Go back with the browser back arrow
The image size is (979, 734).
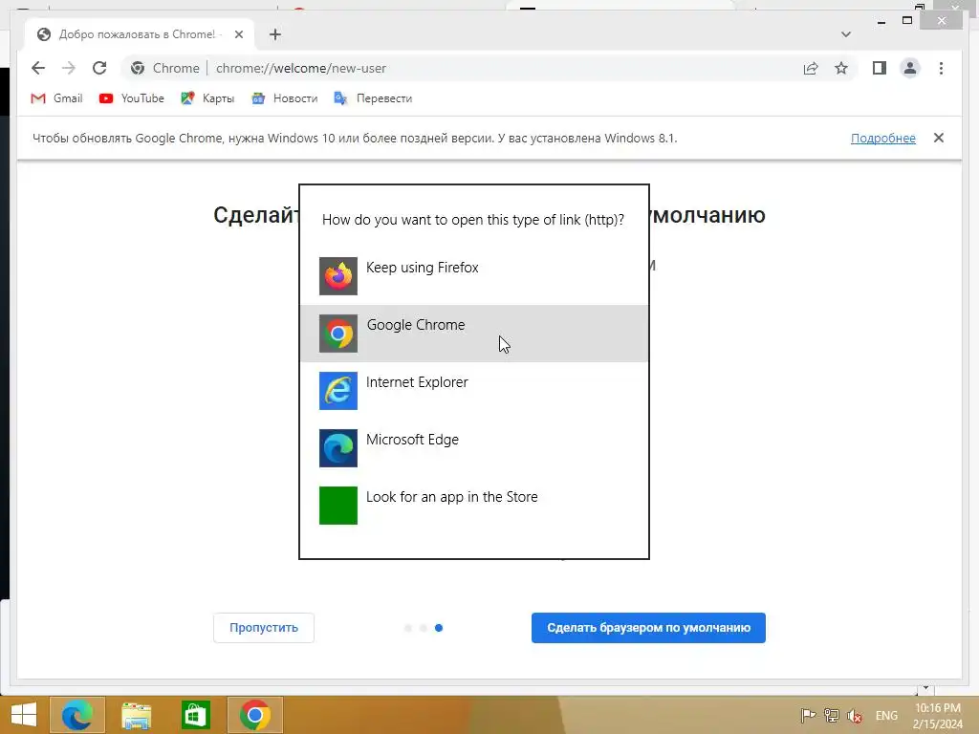coord(38,68)
